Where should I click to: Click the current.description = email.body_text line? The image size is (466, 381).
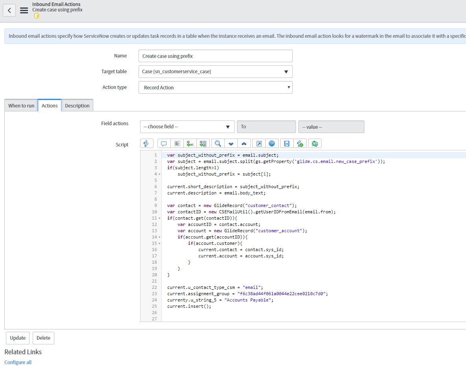[216, 193]
